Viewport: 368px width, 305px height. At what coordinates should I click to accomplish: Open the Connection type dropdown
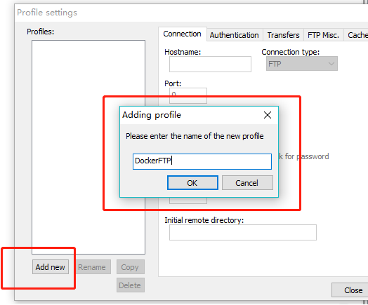[301, 64]
